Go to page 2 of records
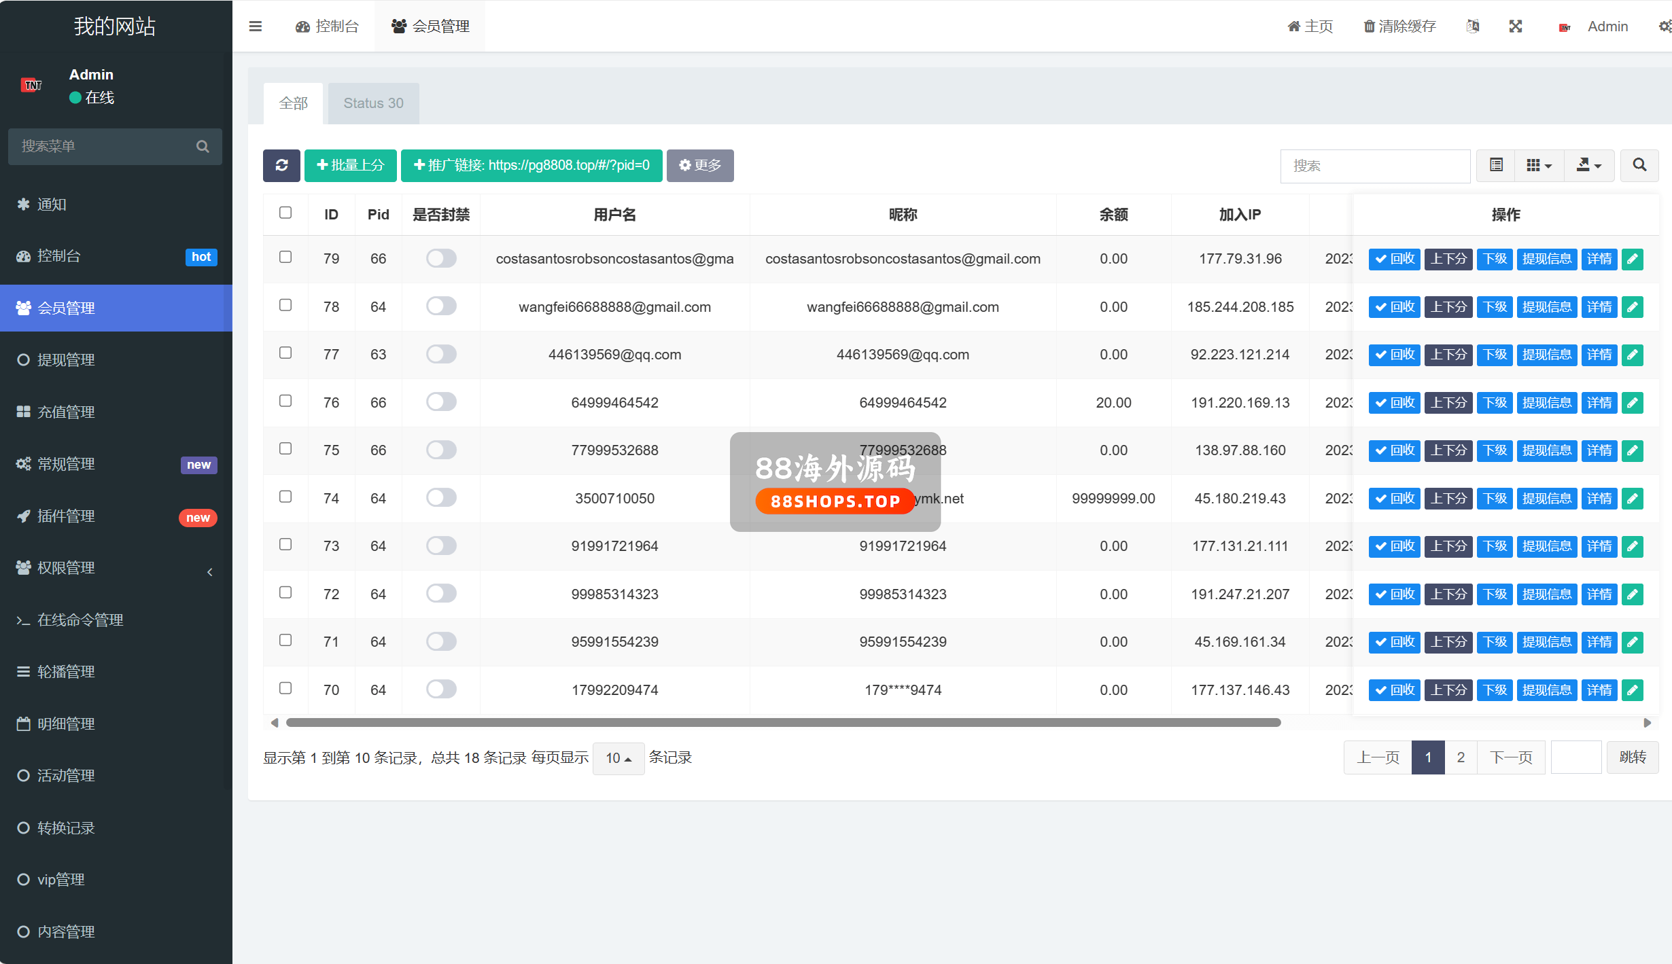The height and width of the screenshot is (964, 1672). pyautogui.click(x=1461, y=757)
